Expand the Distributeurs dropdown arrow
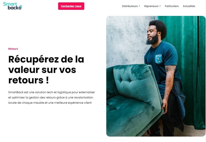This screenshot has width=206, height=142. (x=139, y=6)
